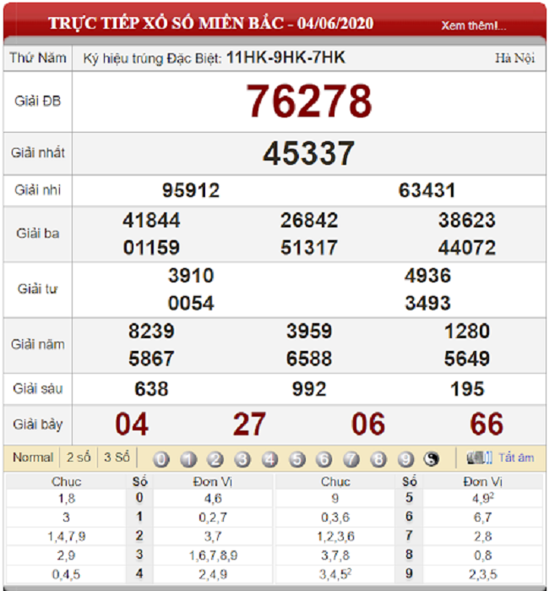This screenshot has width=549, height=591.
Task: Select the number 5 filter ball
Action: [x=297, y=459]
